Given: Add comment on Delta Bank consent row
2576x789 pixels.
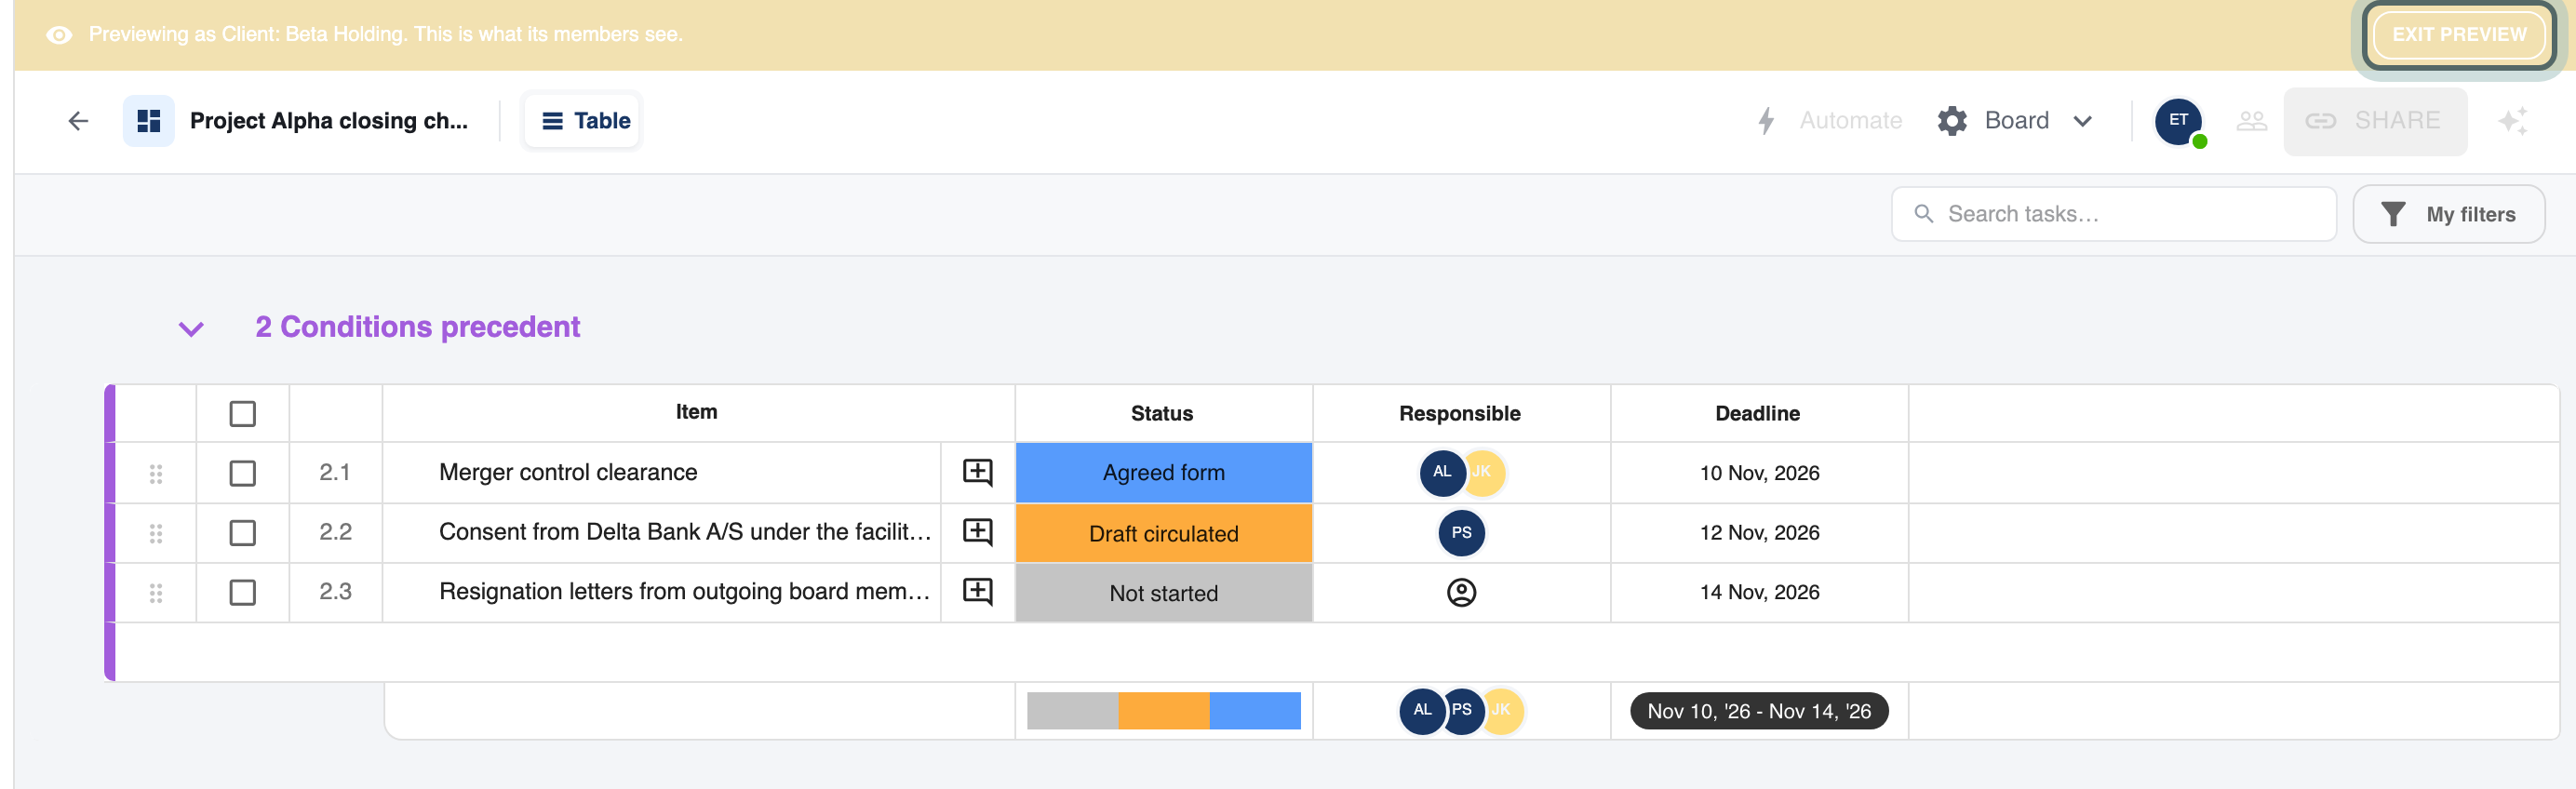Looking at the screenshot, I should click(977, 532).
